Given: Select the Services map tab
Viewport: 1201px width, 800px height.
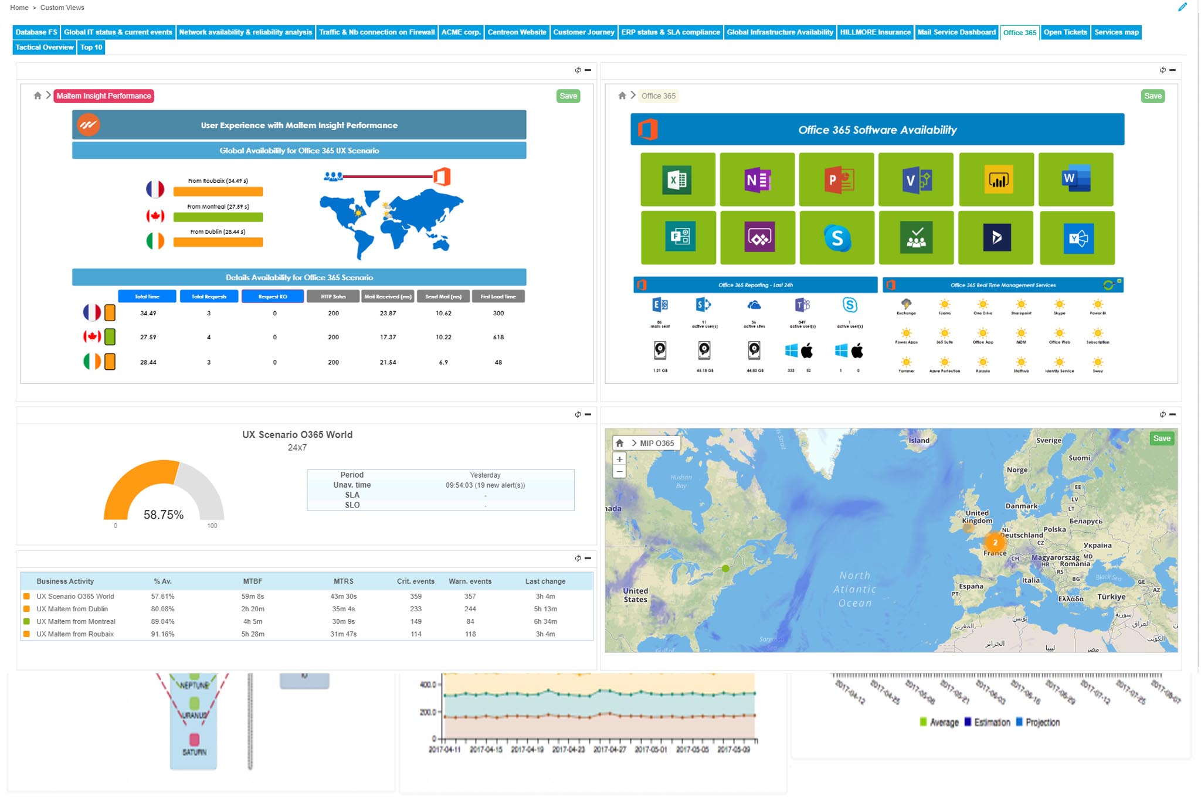Looking at the screenshot, I should pyautogui.click(x=1117, y=32).
